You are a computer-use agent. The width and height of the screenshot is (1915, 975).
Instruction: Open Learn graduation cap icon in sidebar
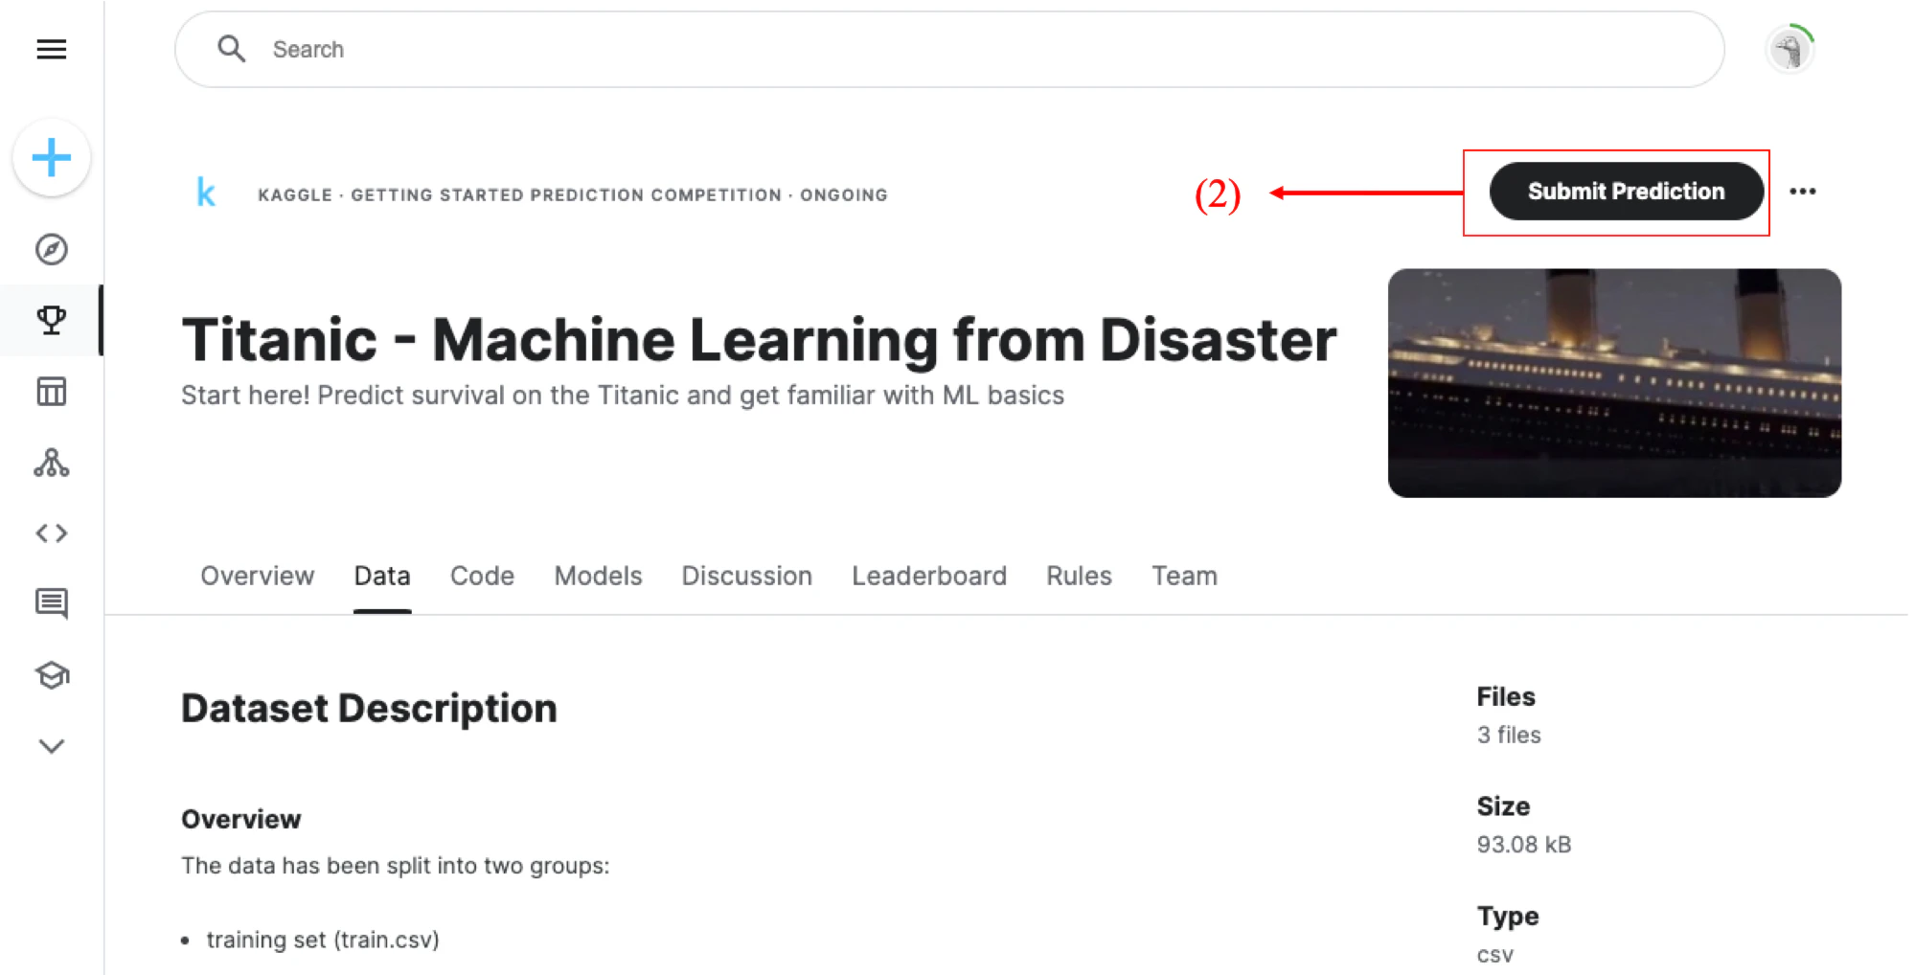click(x=52, y=675)
